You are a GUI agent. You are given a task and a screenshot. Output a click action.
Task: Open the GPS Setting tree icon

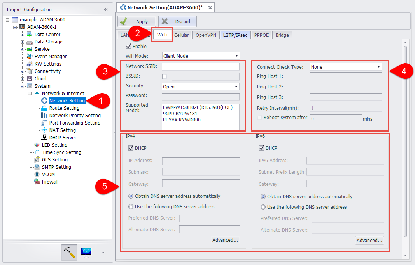[37, 159]
